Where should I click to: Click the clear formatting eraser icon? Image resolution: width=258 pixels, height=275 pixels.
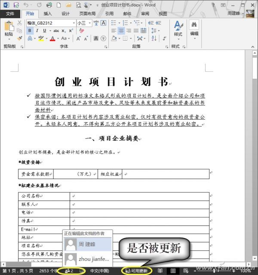(81, 31)
